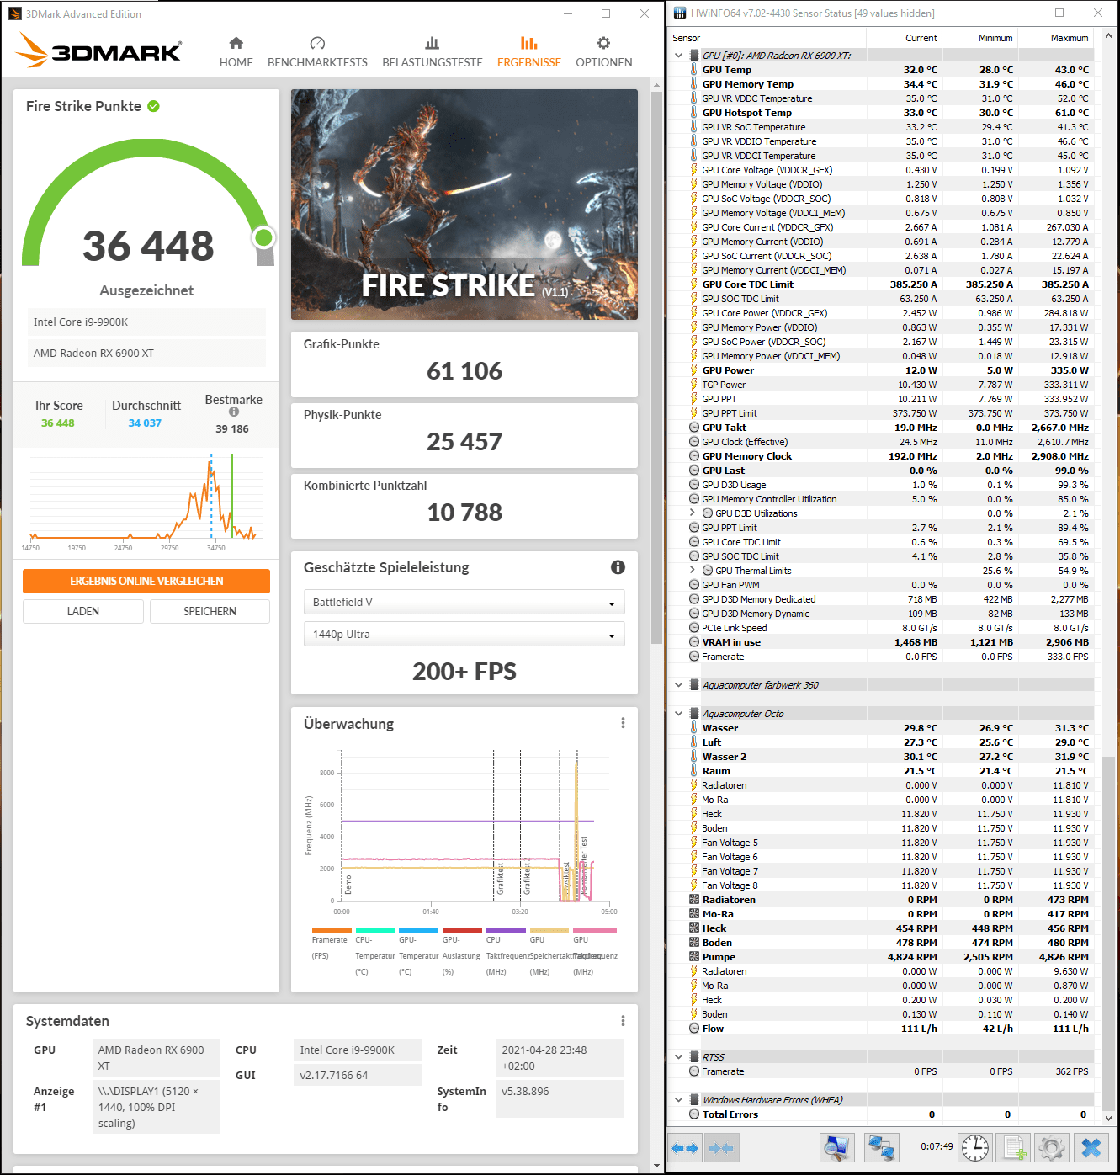Click Grafik-Punkte score 61 106

(x=464, y=371)
